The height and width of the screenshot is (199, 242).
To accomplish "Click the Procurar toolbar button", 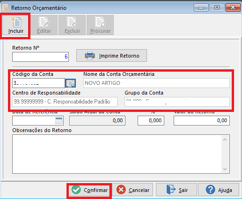I will 100,25.
